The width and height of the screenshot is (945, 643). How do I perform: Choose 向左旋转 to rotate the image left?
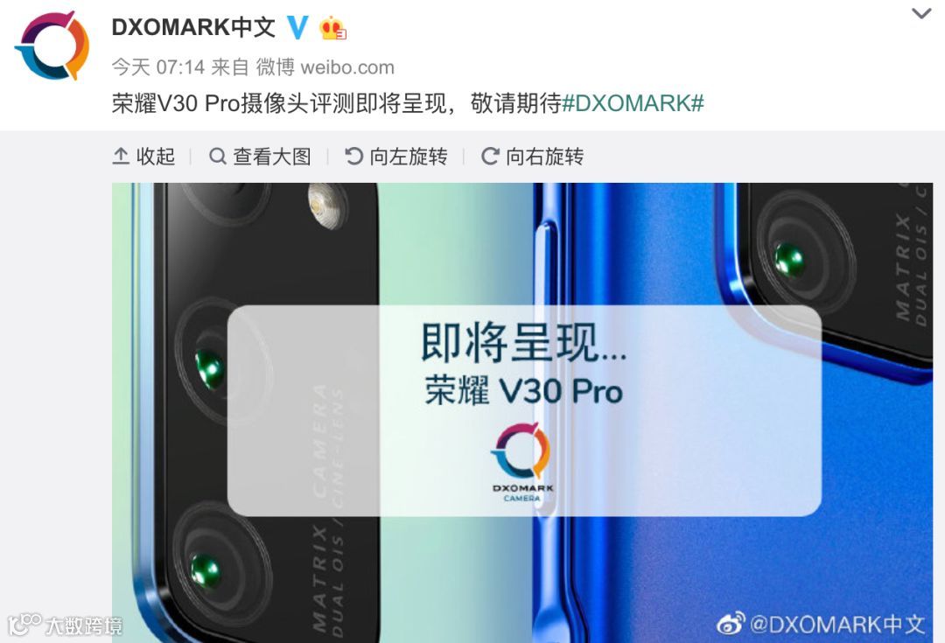[x=408, y=156]
